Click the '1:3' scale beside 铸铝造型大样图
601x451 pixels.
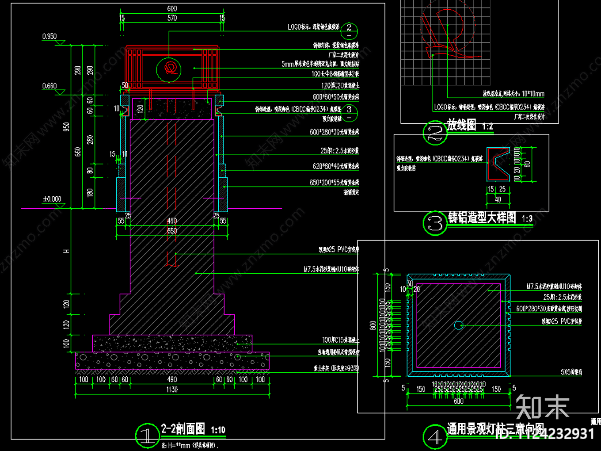527,219
